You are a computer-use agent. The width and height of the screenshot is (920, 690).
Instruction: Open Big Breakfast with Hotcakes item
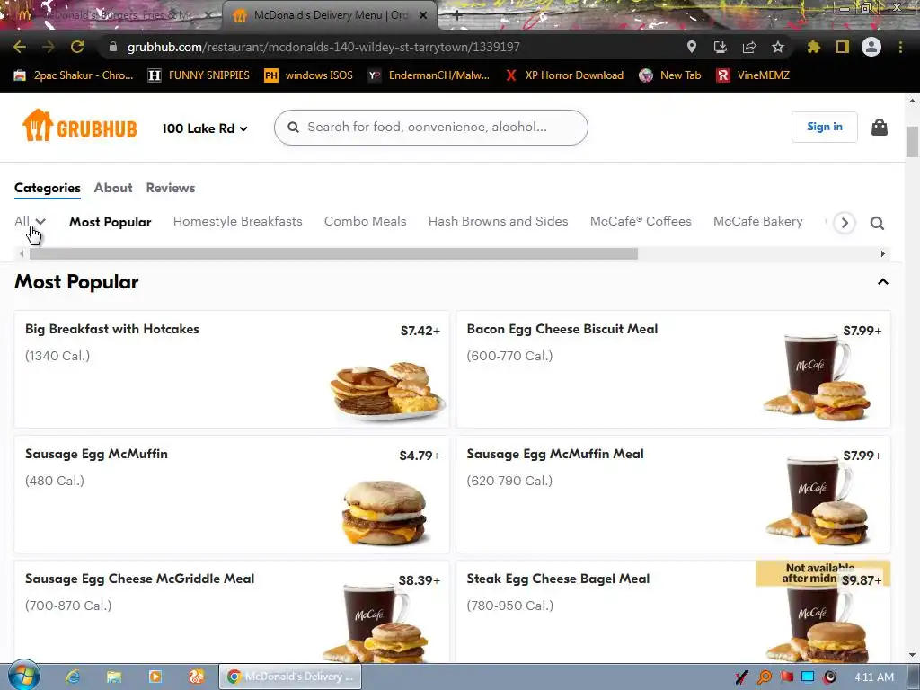(231, 369)
